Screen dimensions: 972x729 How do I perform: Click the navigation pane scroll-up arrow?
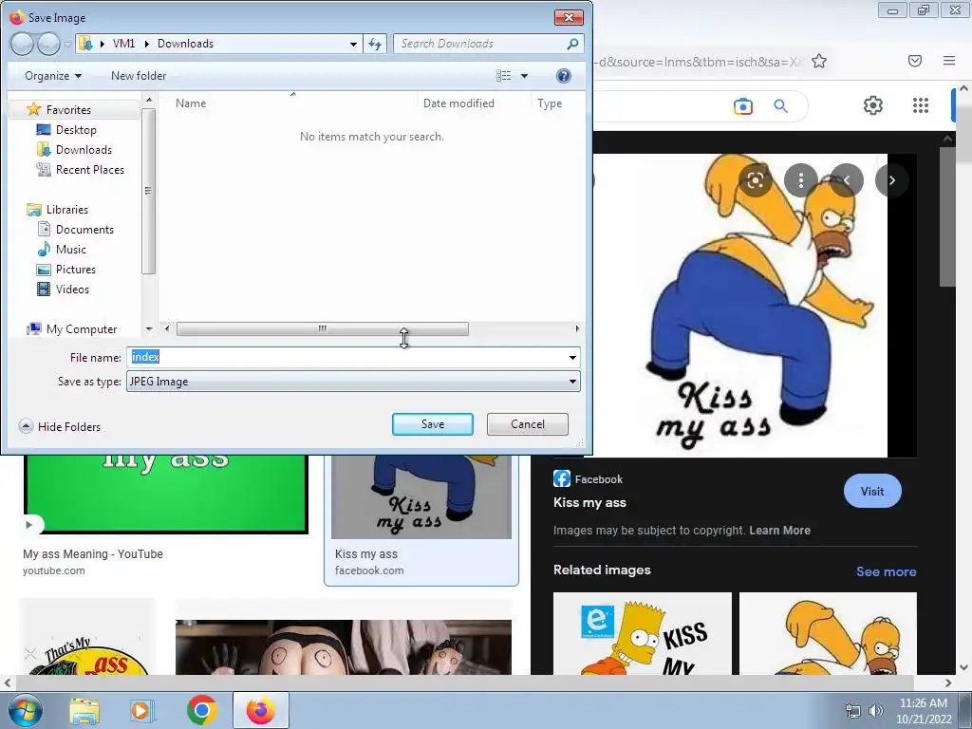point(149,99)
